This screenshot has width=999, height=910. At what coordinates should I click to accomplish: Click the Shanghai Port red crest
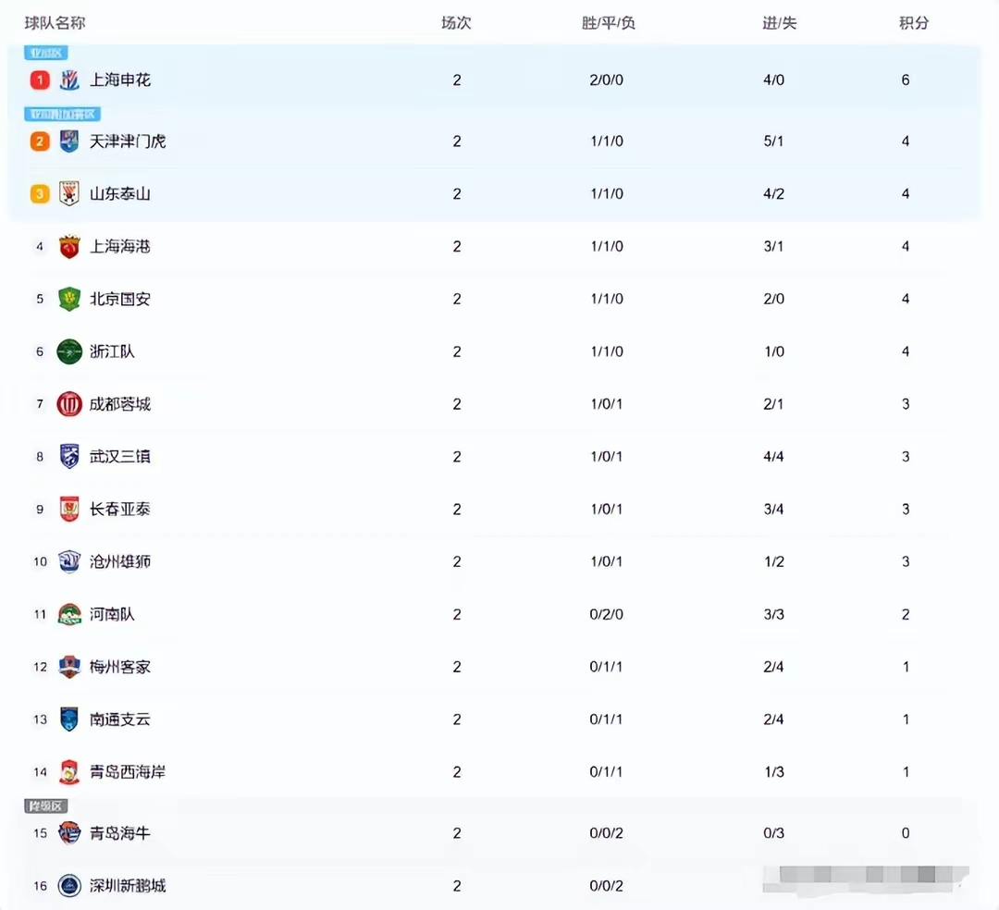point(69,246)
